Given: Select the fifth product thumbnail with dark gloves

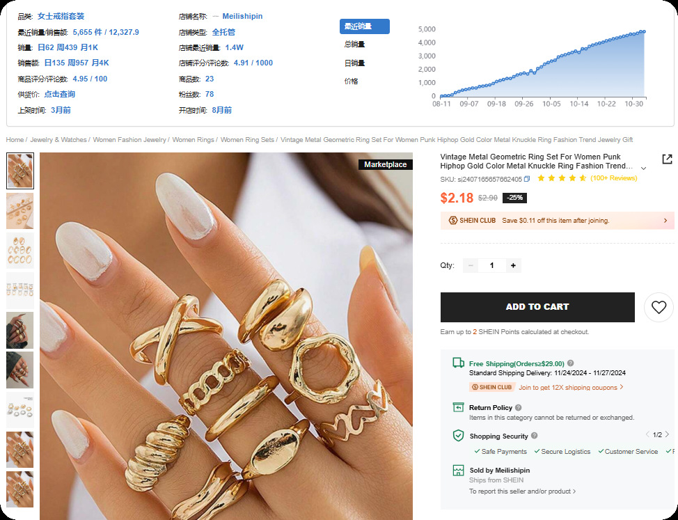Looking at the screenshot, I should (x=20, y=330).
